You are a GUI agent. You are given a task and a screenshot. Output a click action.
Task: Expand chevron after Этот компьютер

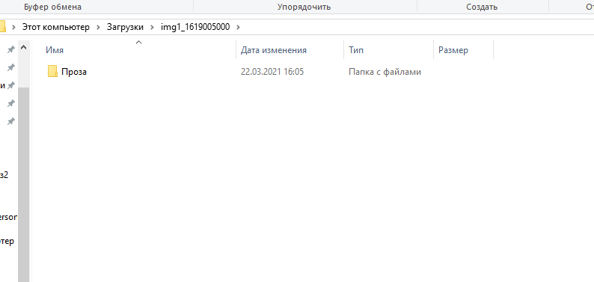99,27
